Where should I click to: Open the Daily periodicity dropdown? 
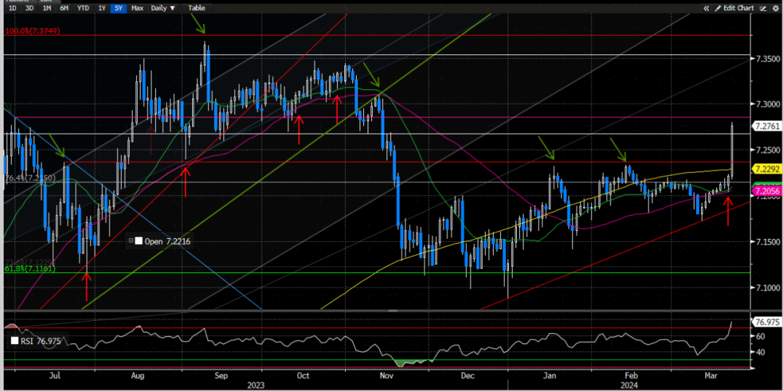163,8
